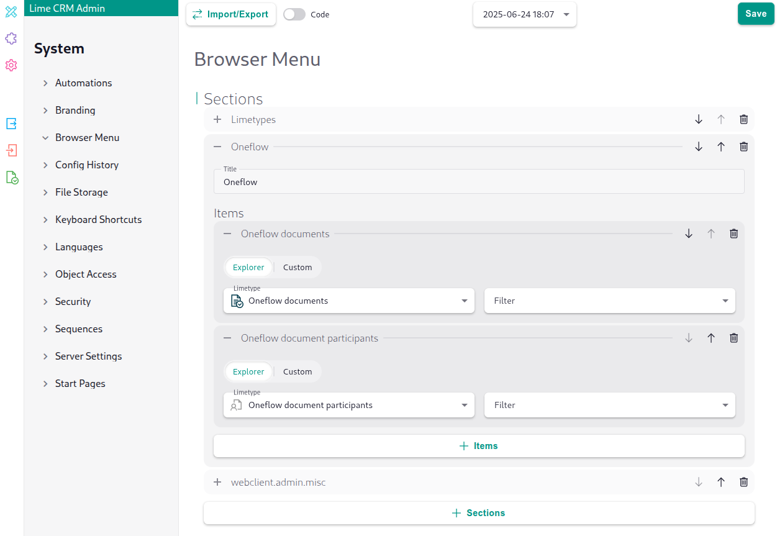Select Custom for Oneflow document participants
The image size is (777, 536).
click(x=298, y=371)
